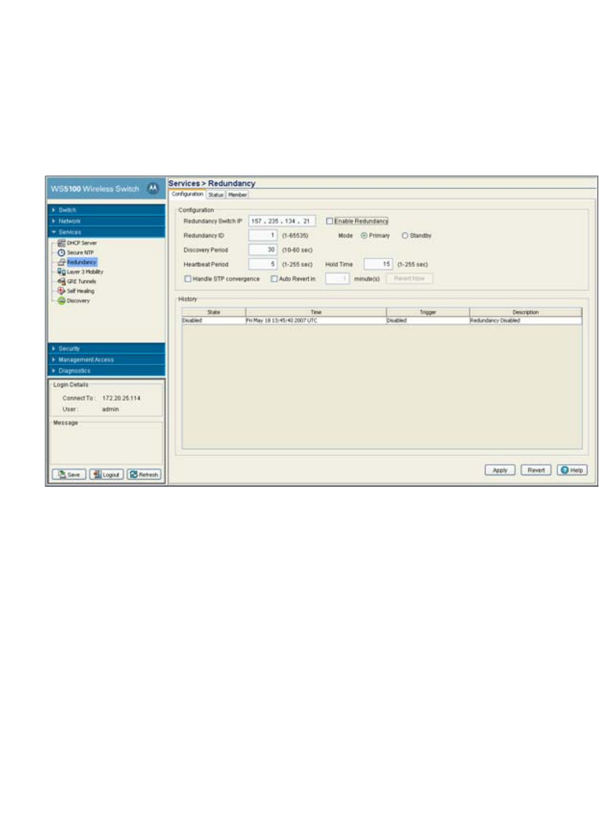Click the Apply button

point(500,470)
